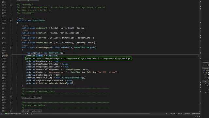Click the '// global variables' comment on line 381
The height and width of the screenshot is (118, 209).
(33, 105)
